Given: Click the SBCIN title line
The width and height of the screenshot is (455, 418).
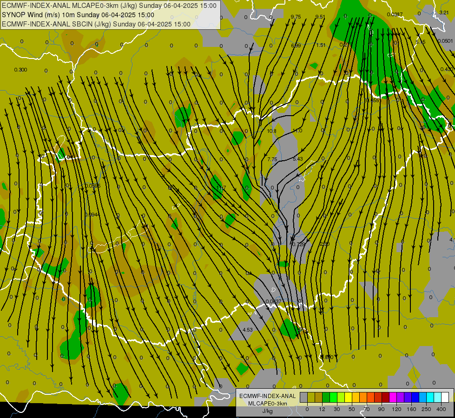Looking at the screenshot, I should coord(96,24).
